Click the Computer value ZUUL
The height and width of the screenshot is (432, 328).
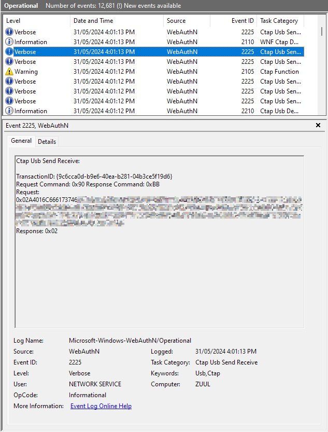(x=203, y=384)
